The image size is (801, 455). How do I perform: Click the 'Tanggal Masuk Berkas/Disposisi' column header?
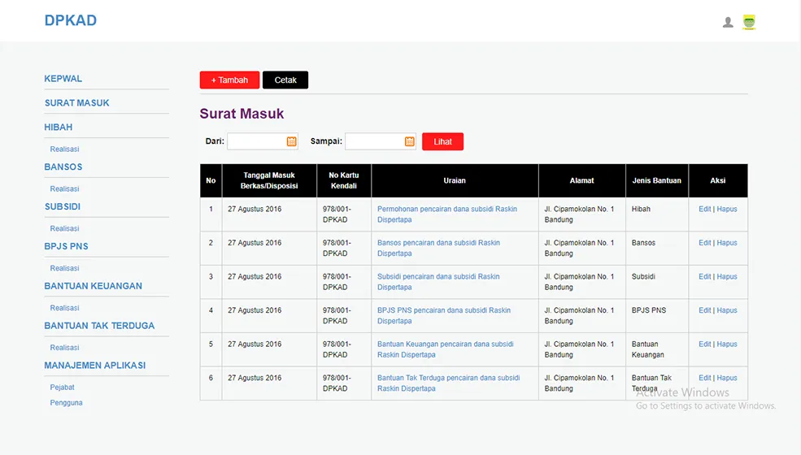pyautogui.click(x=269, y=180)
